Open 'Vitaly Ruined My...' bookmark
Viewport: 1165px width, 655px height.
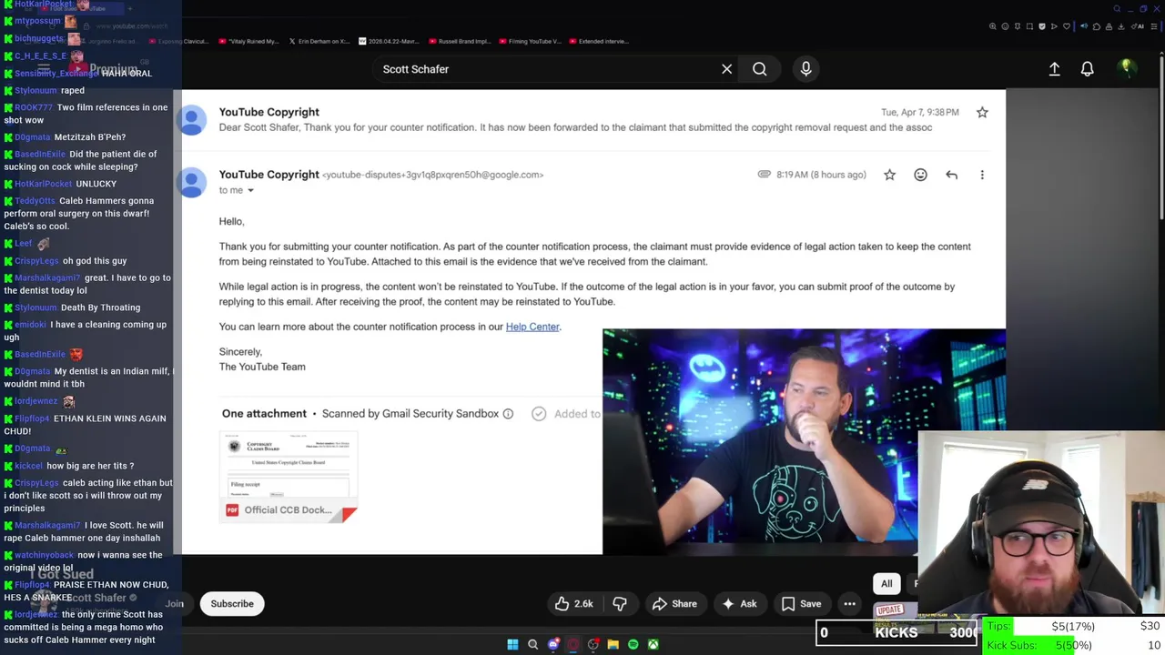248,41
